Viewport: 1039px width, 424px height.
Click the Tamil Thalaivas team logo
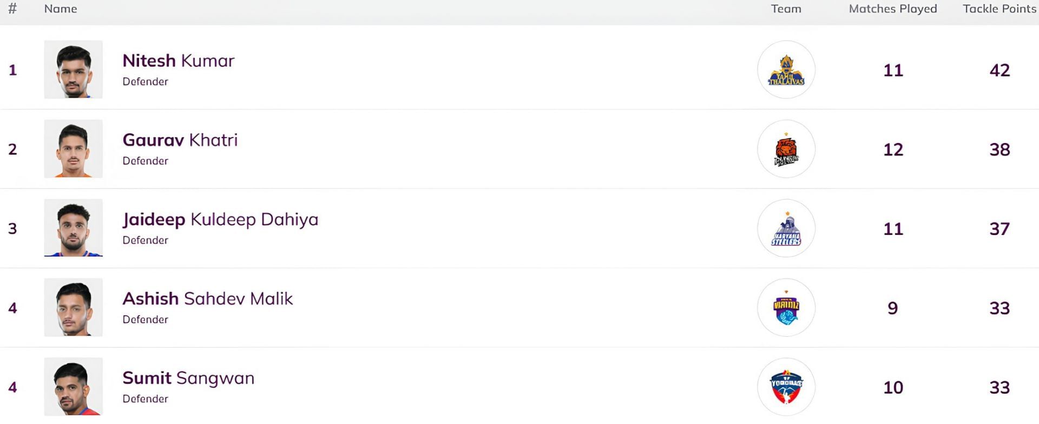tap(786, 70)
